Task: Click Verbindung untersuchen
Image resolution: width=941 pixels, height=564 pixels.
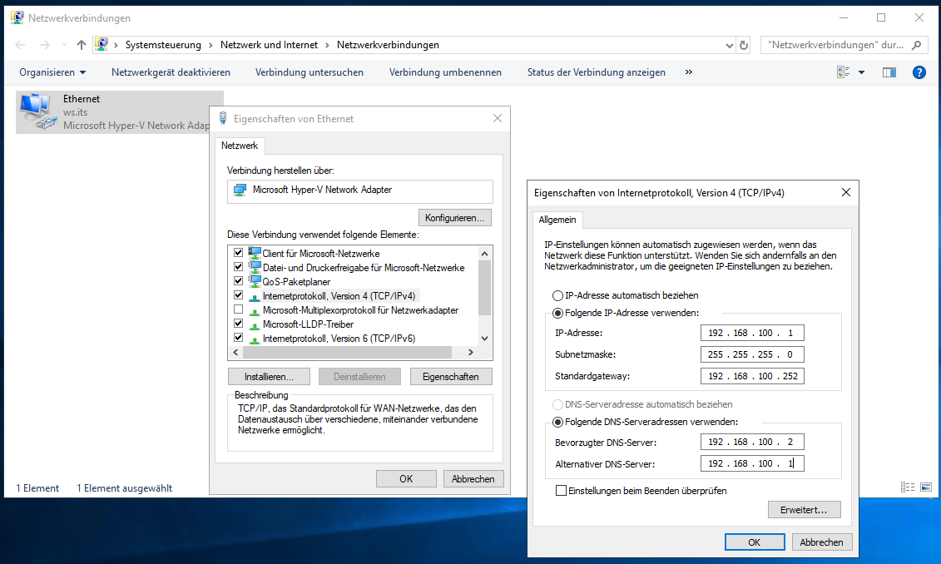Action: coord(309,72)
